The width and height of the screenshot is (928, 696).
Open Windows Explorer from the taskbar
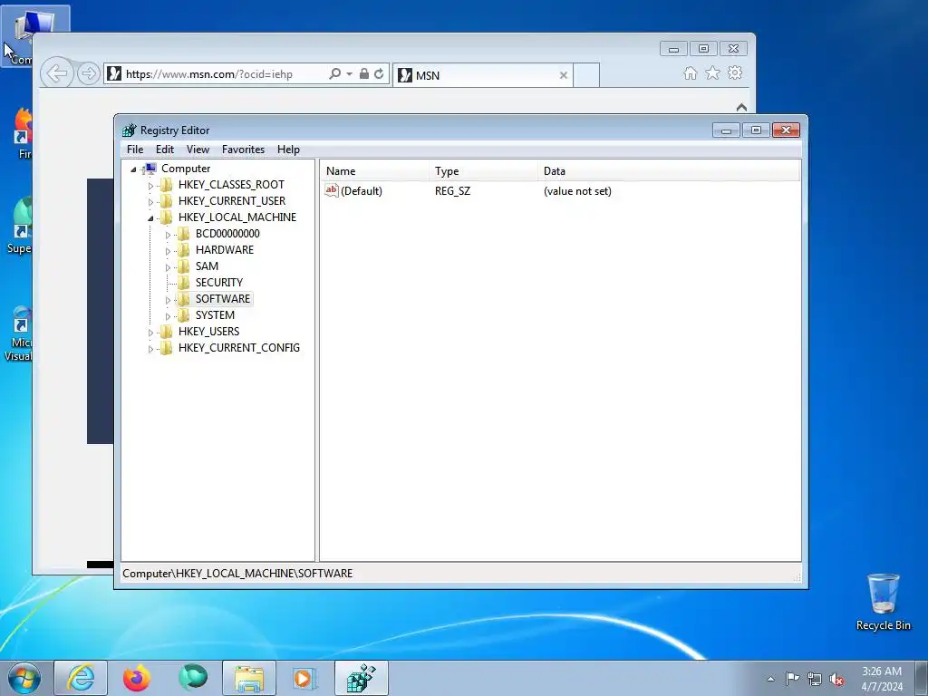pos(249,678)
